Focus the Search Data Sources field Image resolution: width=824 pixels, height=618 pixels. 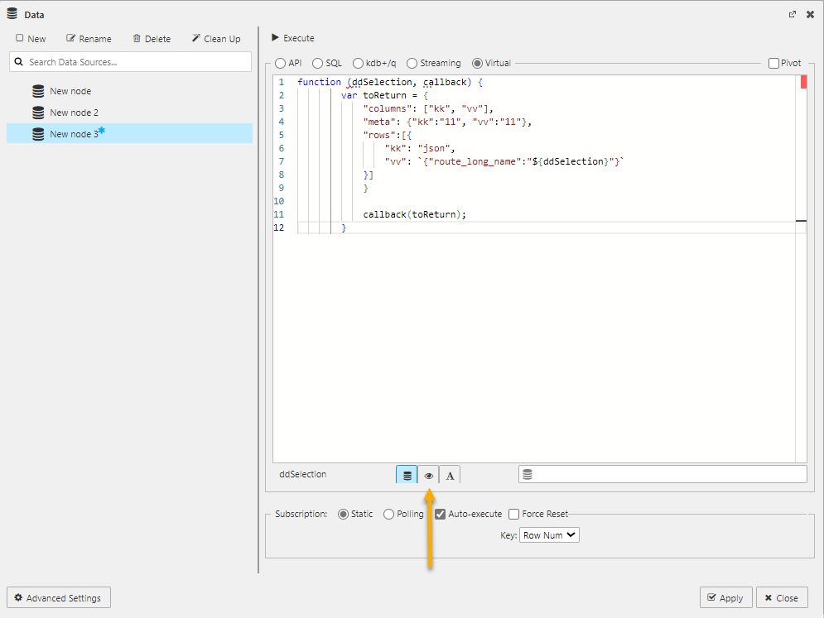click(130, 62)
